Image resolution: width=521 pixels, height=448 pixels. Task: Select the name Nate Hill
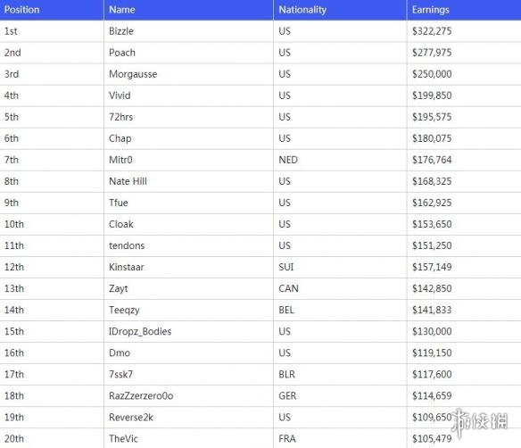tap(128, 181)
